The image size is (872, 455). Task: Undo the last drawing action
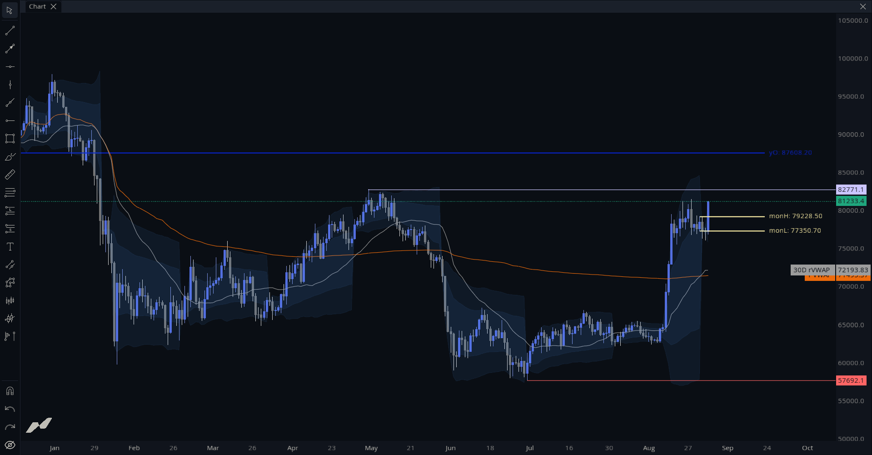coord(10,409)
